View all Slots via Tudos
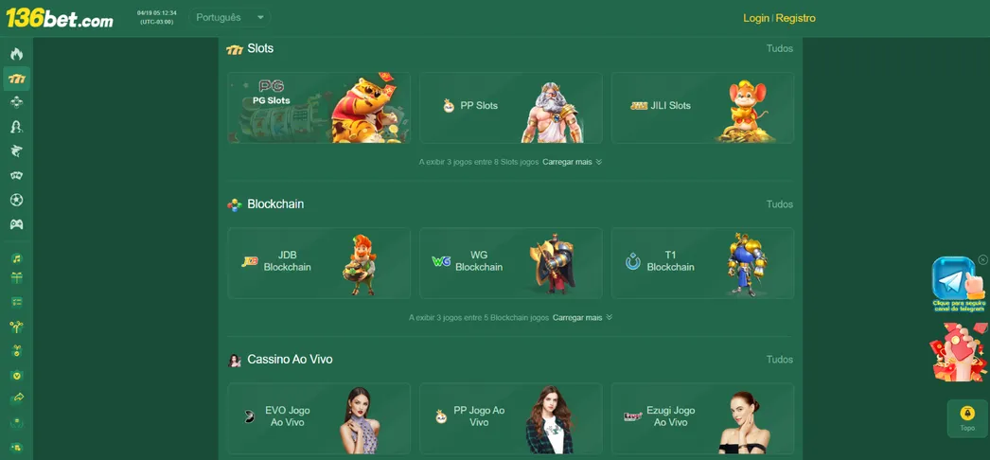The height and width of the screenshot is (460, 990). click(779, 48)
